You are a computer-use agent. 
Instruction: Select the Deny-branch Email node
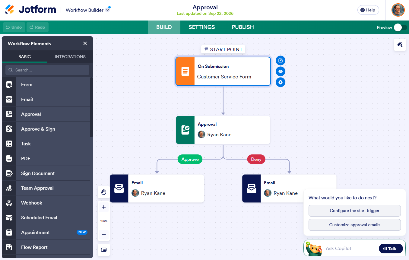[289, 189]
